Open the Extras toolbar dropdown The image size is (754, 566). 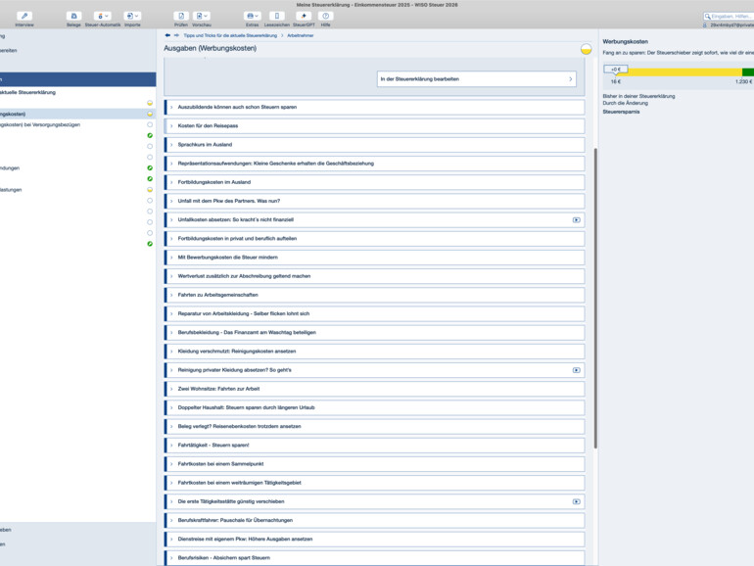click(252, 19)
